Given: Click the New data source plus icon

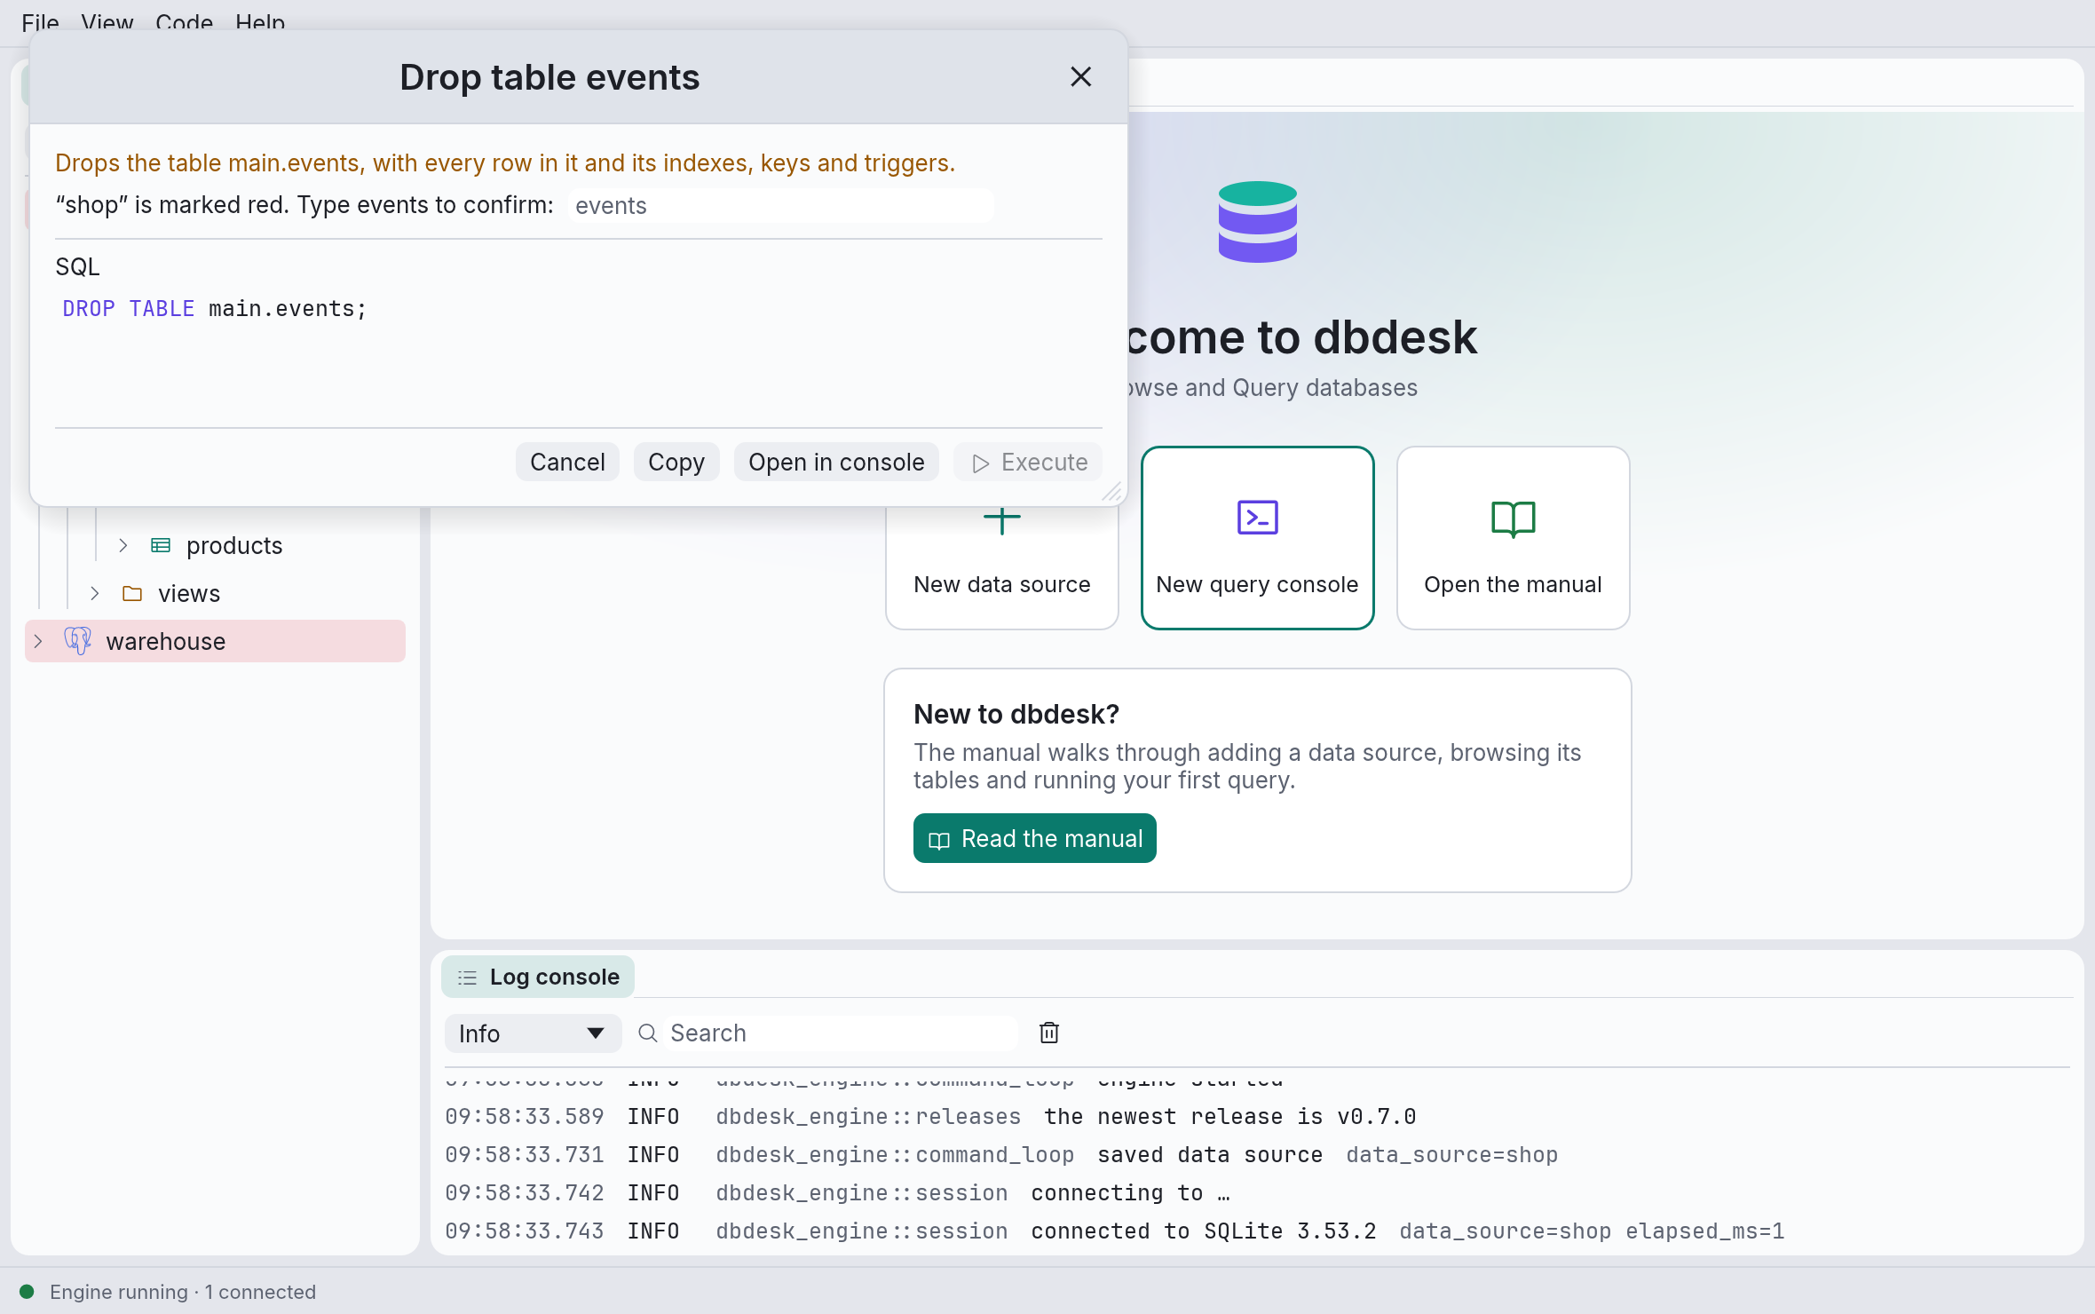Looking at the screenshot, I should (1001, 519).
